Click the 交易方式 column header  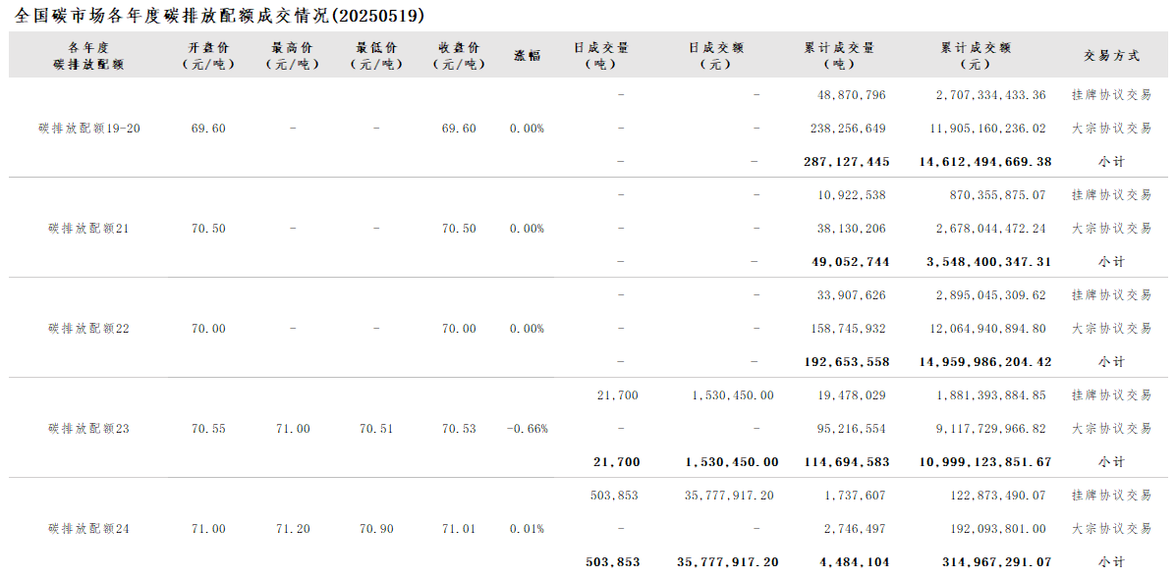[x=1111, y=56]
